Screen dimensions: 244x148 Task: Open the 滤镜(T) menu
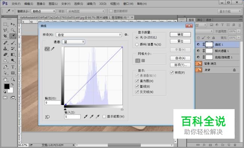(91, 4)
